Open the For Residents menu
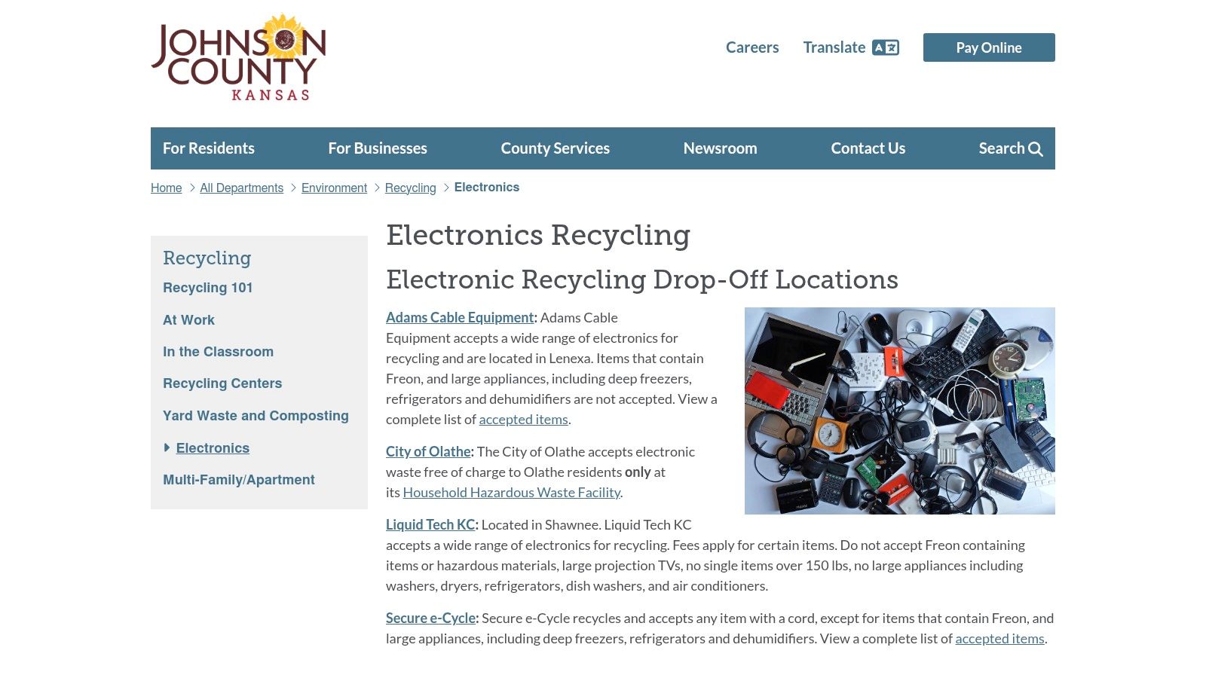The width and height of the screenshot is (1206, 678). [209, 148]
